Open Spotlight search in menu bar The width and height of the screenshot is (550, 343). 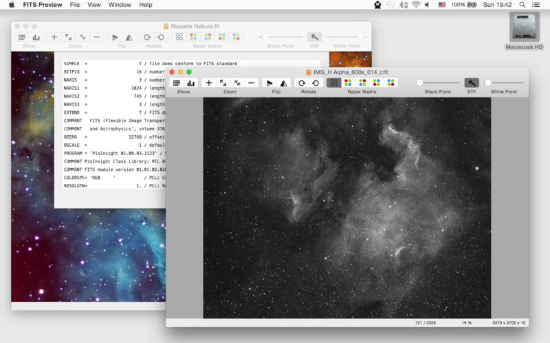click(x=522, y=5)
